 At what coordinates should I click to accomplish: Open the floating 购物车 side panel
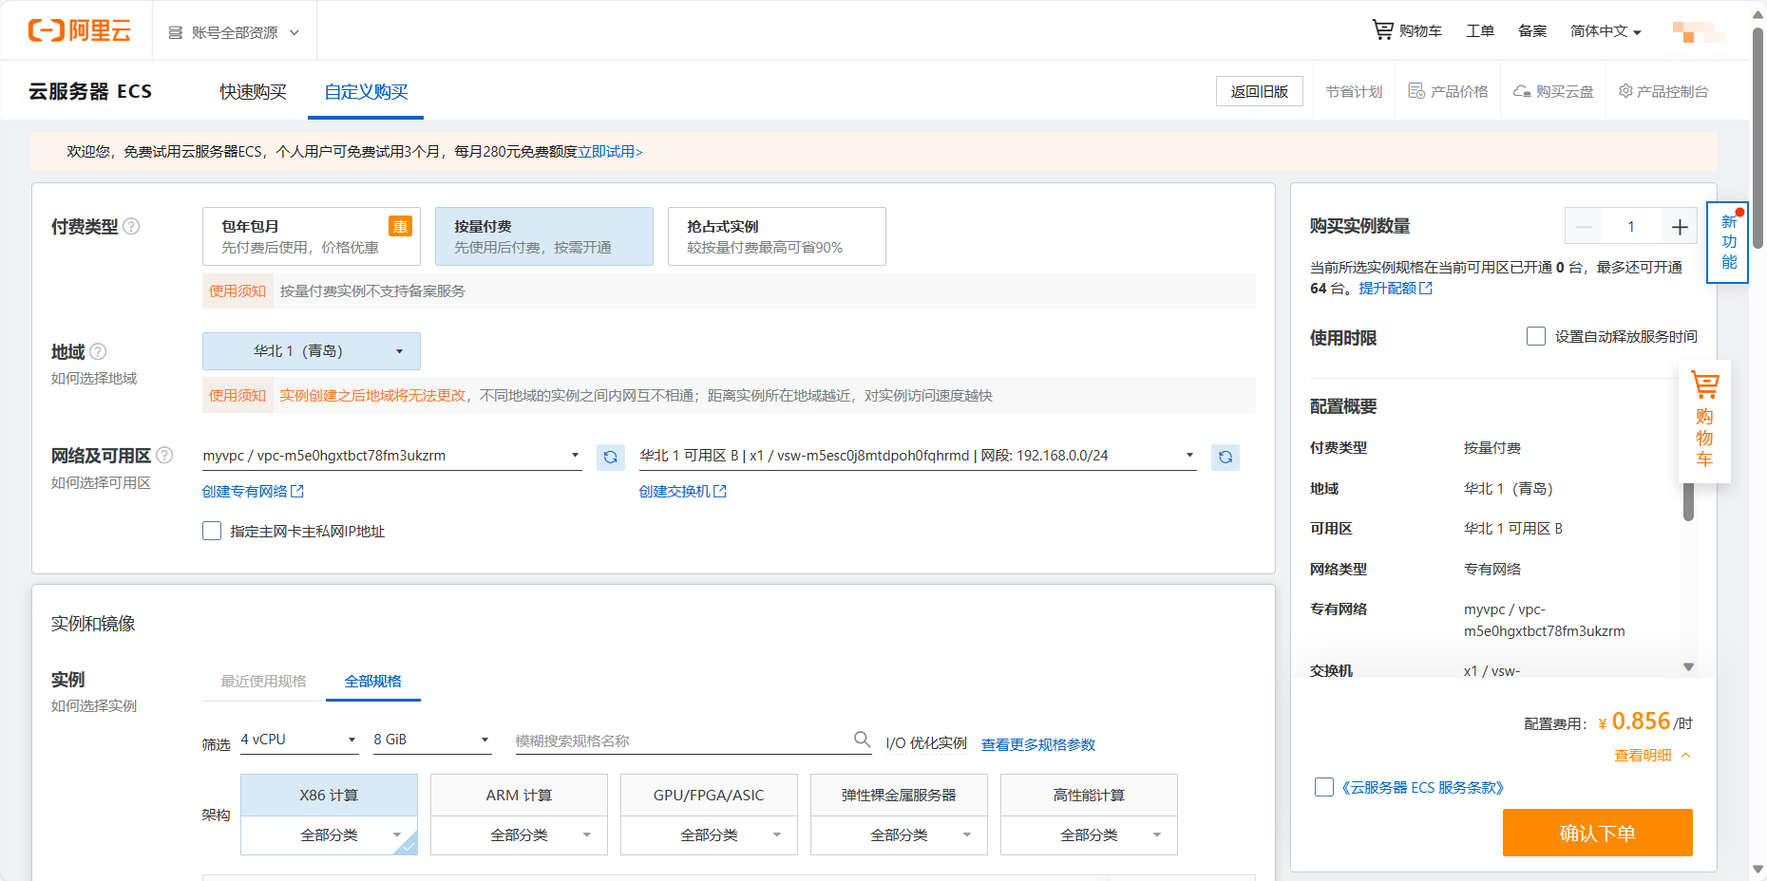tap(1704, 421)
